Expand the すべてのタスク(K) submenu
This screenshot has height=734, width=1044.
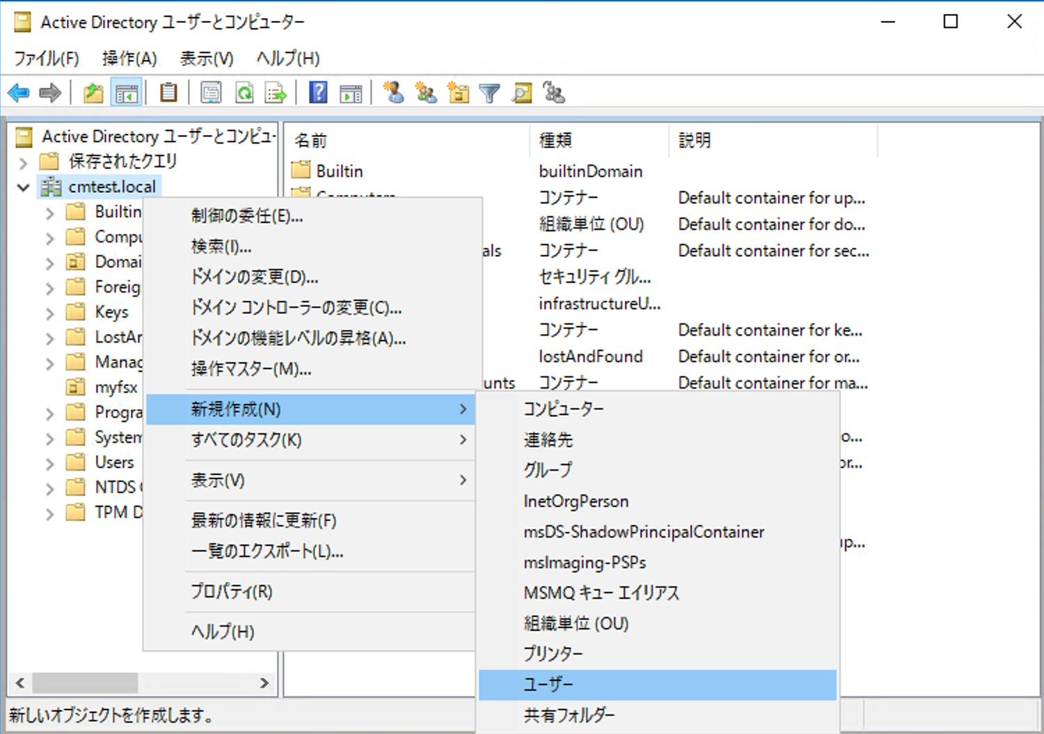[310, 440]
